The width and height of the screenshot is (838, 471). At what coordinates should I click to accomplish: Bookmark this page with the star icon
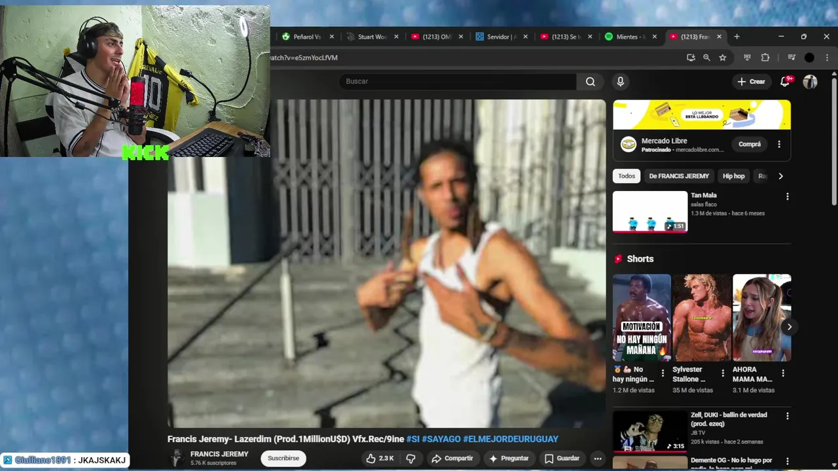[x=723, y=58]
